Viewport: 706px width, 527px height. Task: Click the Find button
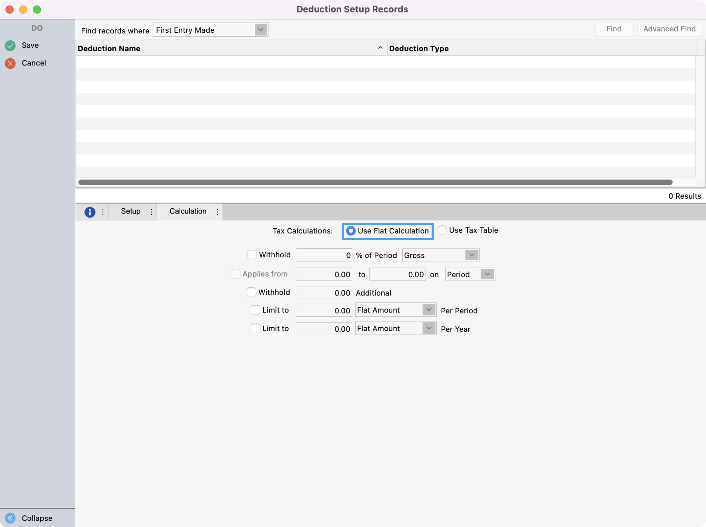(x=614, y=29)
